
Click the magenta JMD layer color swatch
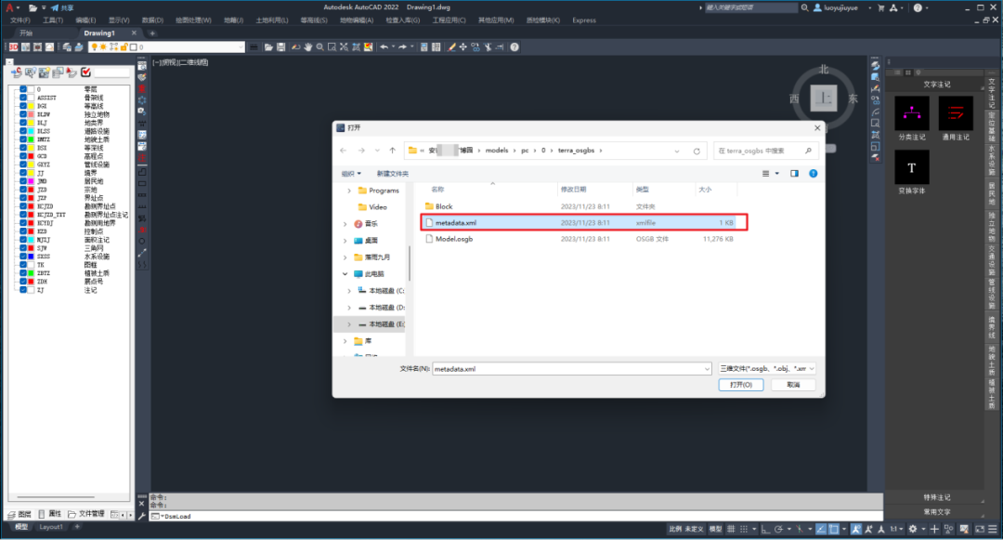pos(31,181)
